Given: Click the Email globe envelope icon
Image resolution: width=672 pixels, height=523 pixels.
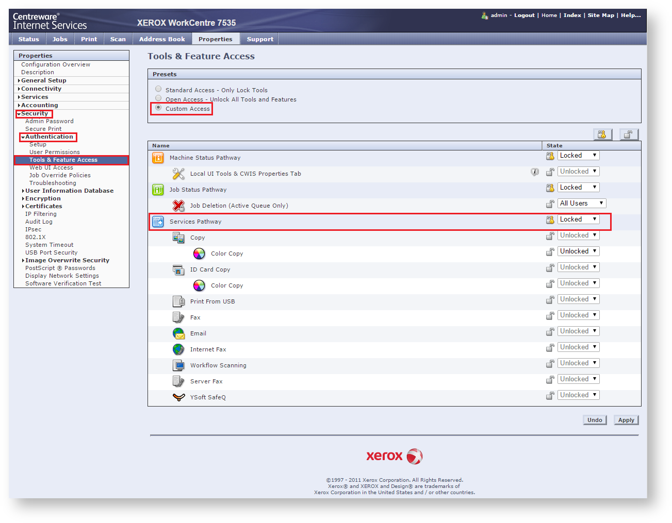Looking at the screenshot, I should coord(178,333).
